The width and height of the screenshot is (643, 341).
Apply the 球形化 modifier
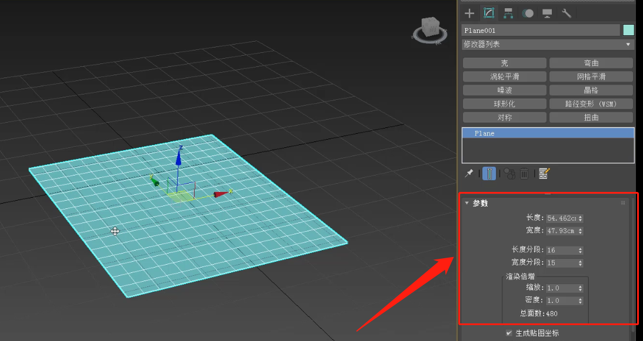pyautogui.click(x=504, y=104)
